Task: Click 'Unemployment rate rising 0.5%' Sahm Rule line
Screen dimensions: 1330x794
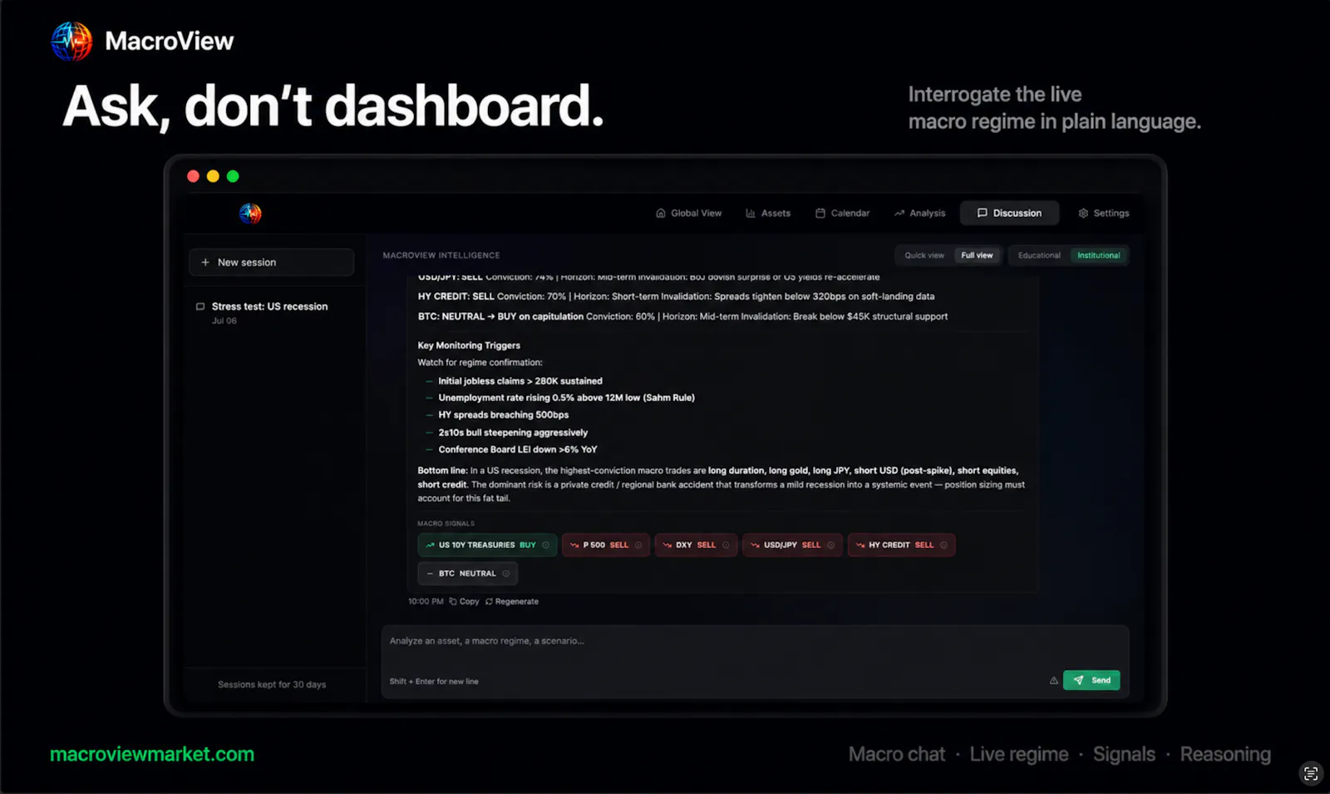Action: pos(566,398)
